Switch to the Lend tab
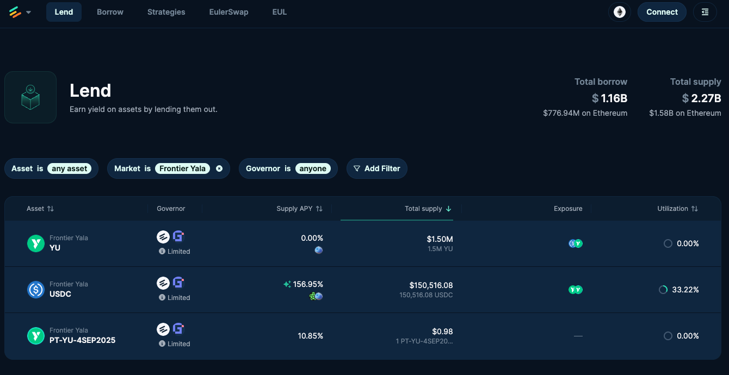This screenshot has width=729, height=375. (64, 12)
